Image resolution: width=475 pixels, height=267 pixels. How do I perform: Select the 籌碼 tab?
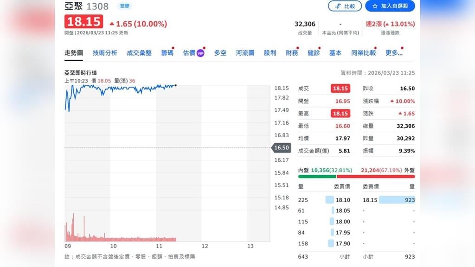[167, 53]
